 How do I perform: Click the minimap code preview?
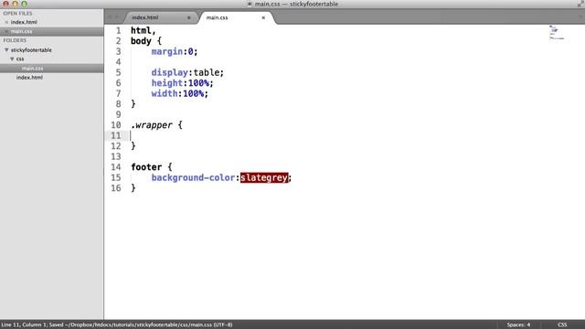(x=557, y=33)
